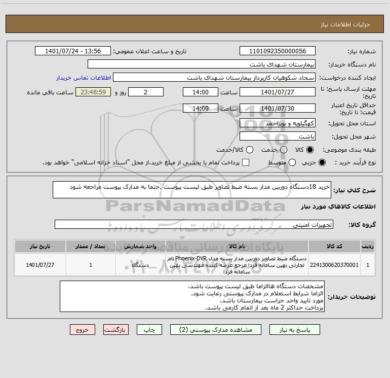Click the نام کالا column header
The width and height of the screenshot is (390, 378).
coord(237,246)
